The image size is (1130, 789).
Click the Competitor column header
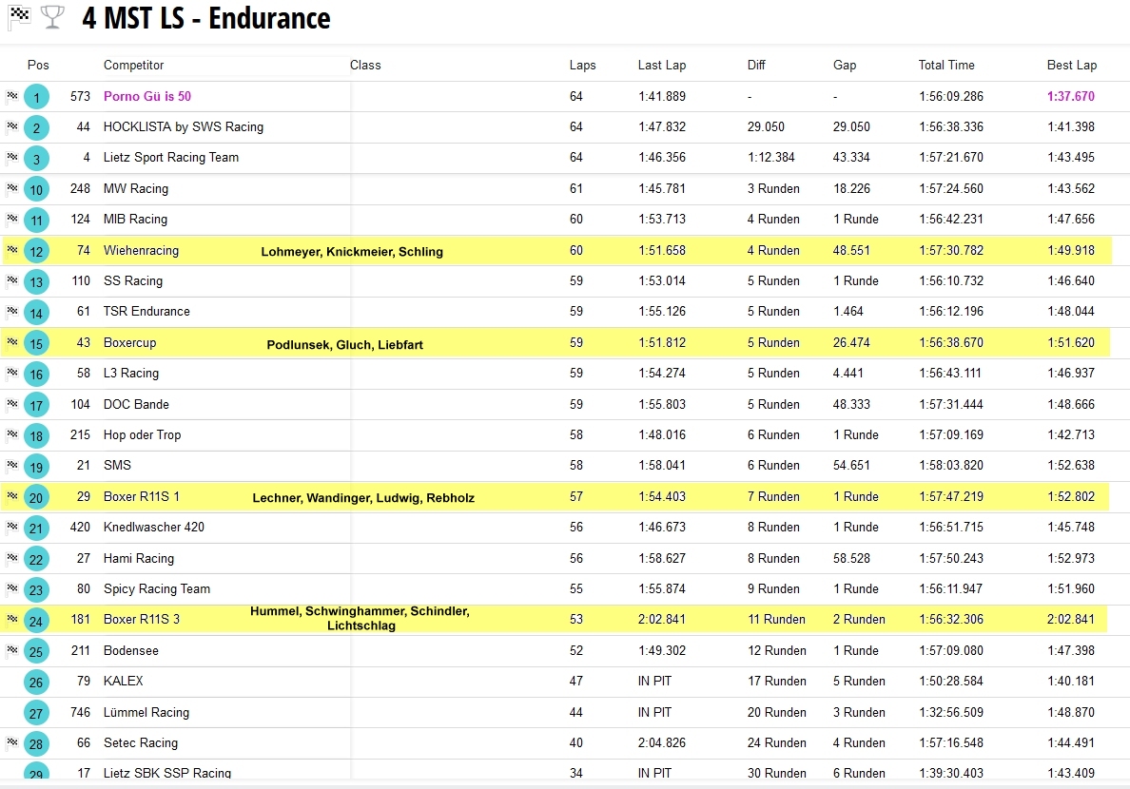[133, 66]
